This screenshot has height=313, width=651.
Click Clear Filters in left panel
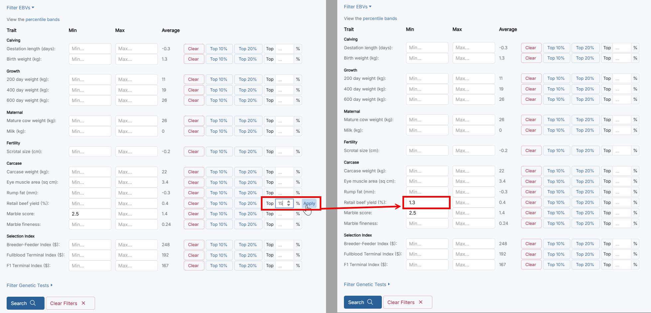[x=70, y=303]
